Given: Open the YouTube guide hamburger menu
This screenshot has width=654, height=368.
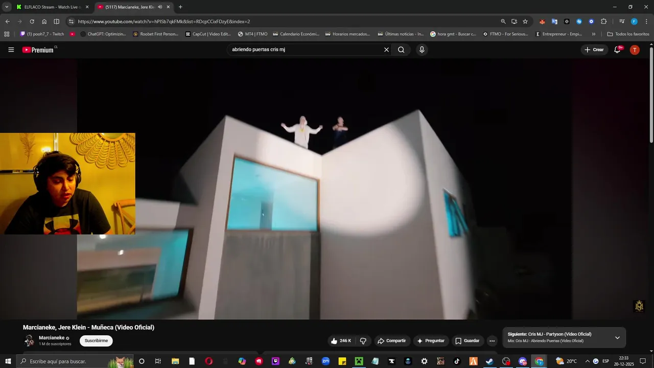Looking at the screenshot, I should [x=11, y=50].
